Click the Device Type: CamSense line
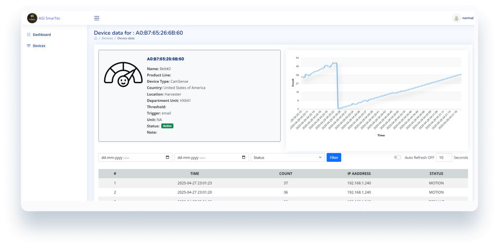Image resolution: width=499 pixels, height=248 pixels. (x=168, y=81)
